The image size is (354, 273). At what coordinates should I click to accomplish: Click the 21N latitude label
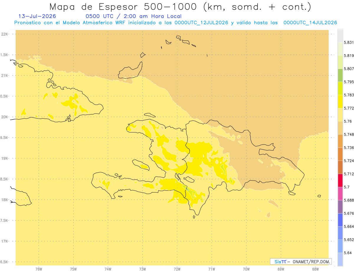pos(5,76)
